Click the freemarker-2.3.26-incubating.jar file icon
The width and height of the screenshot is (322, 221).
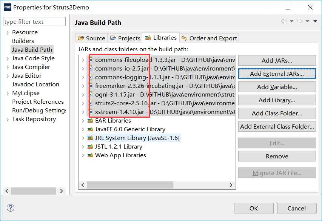(91, 86)
